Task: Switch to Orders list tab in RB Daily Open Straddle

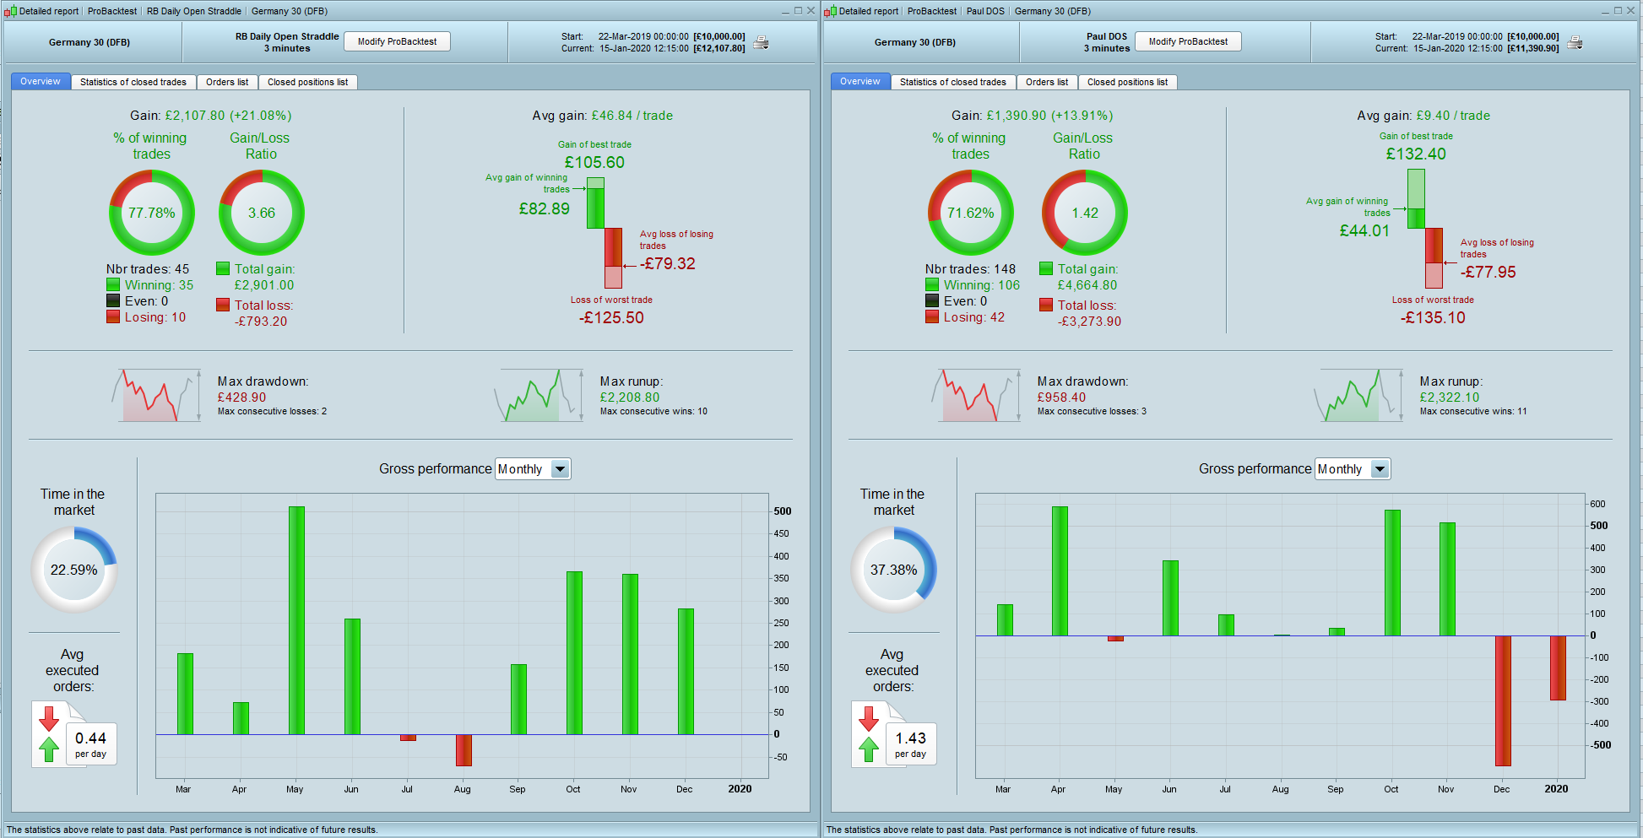Action: [227, 82]
